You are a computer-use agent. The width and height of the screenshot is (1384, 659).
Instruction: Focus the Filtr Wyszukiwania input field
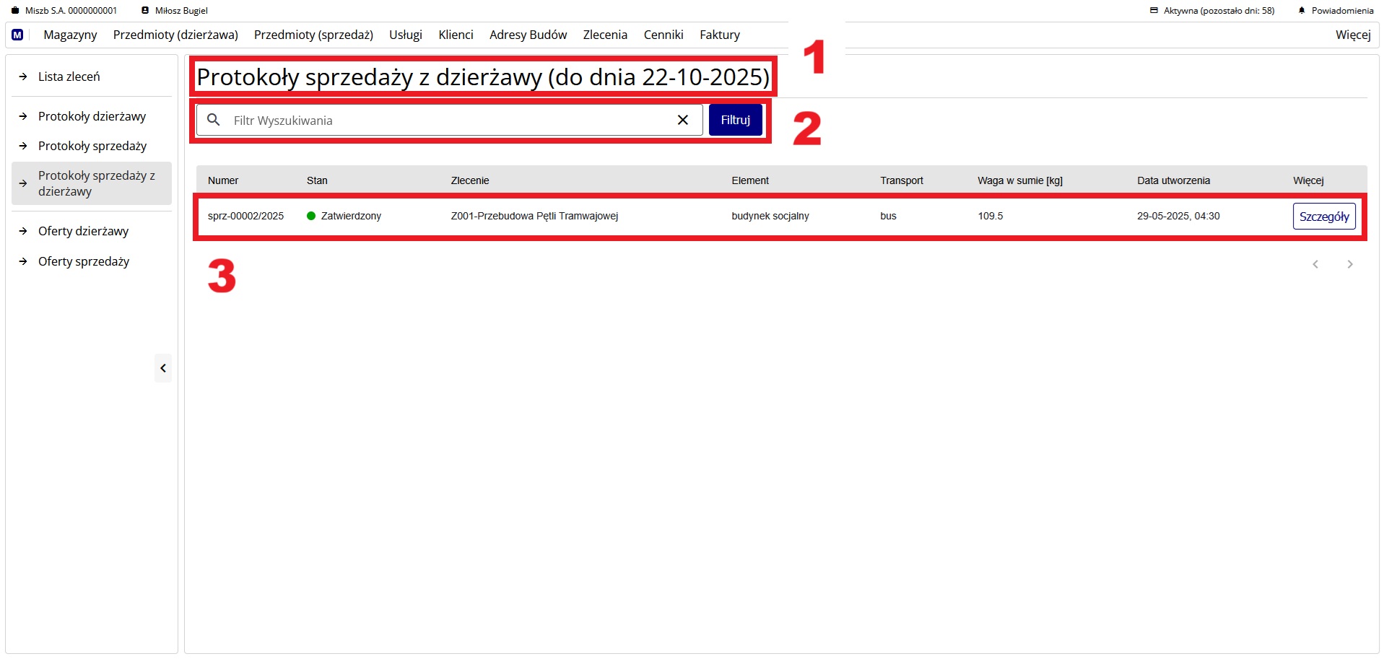click(448, 121)
